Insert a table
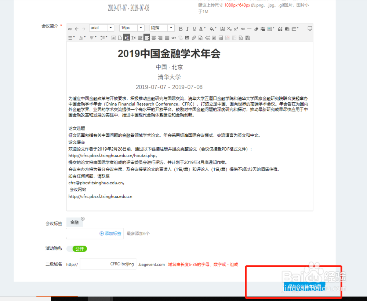 tap(221, 38)
